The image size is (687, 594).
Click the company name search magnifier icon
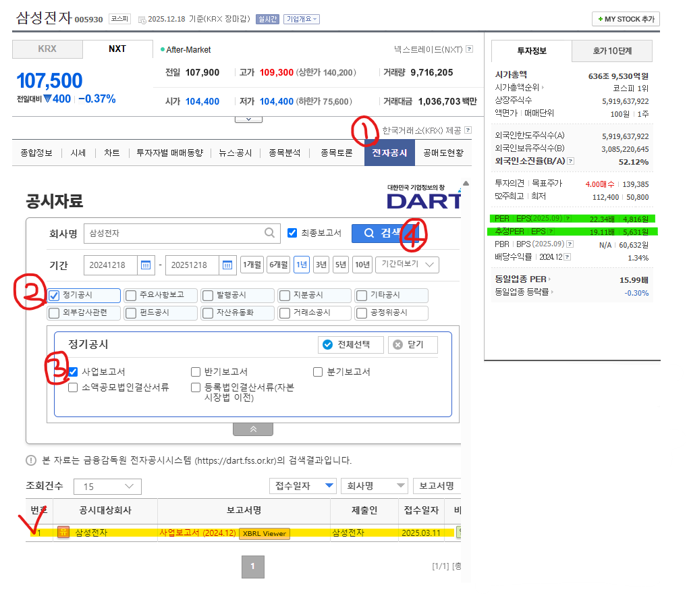pos(270,233)
